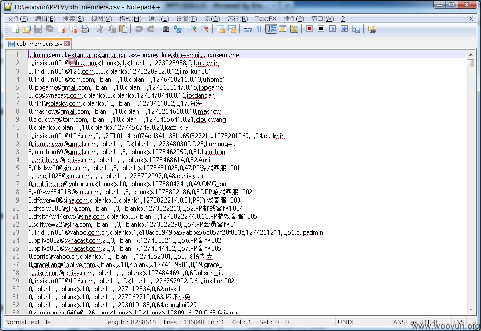Open the 插件(P) menu
This screenshot has height=331, width=481.
click(294, 19)
